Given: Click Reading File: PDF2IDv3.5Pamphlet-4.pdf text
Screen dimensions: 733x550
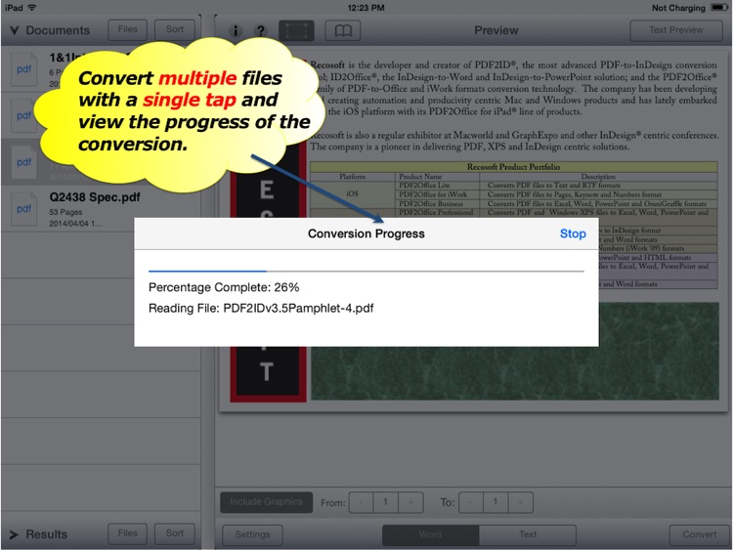Looking at the screenshot, I should click(261, 309).
